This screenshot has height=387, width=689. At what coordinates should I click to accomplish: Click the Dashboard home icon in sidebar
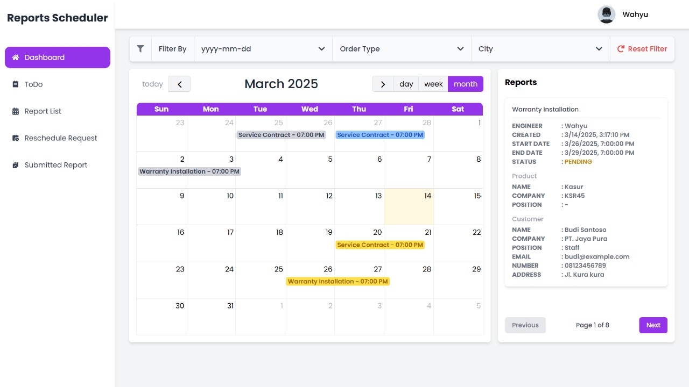tap(16, 57)
